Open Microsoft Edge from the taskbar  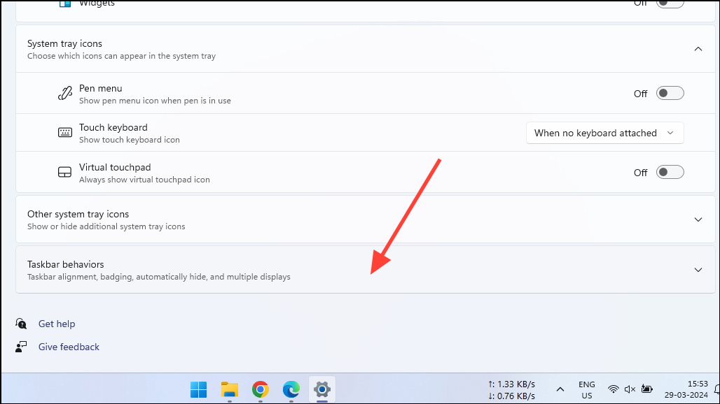pos(291,389)
